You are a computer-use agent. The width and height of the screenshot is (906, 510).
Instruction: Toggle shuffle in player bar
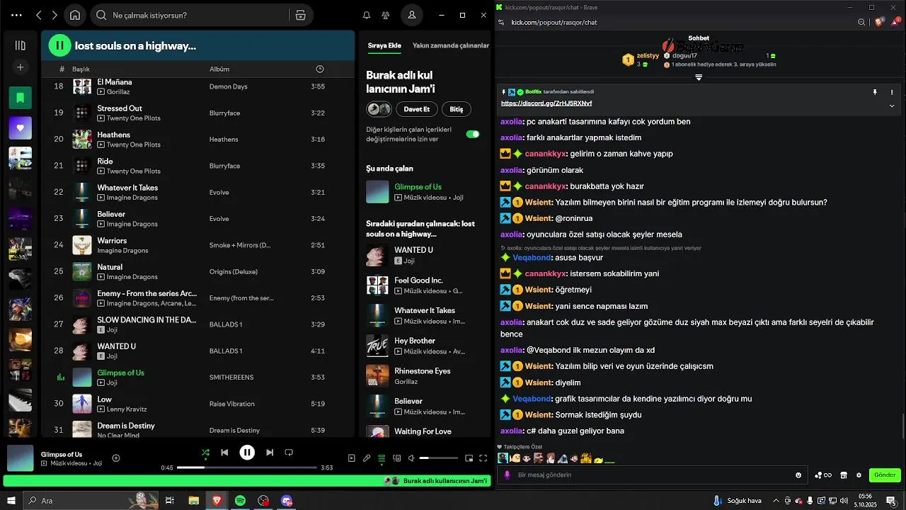coord(205,452)
